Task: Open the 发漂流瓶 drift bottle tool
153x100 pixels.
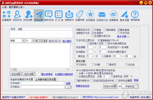Action: pyautogui.click(x=80, y=16)
